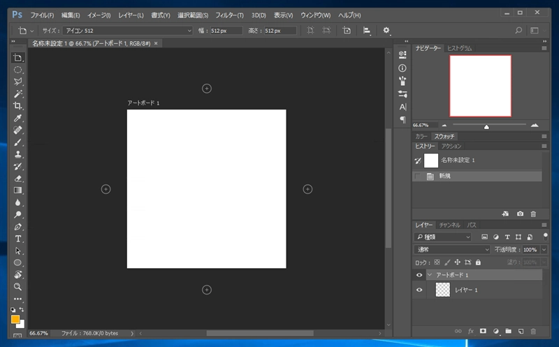Add new artboard using right plus button
The image size is (559, 347).
tap(307, 189)
